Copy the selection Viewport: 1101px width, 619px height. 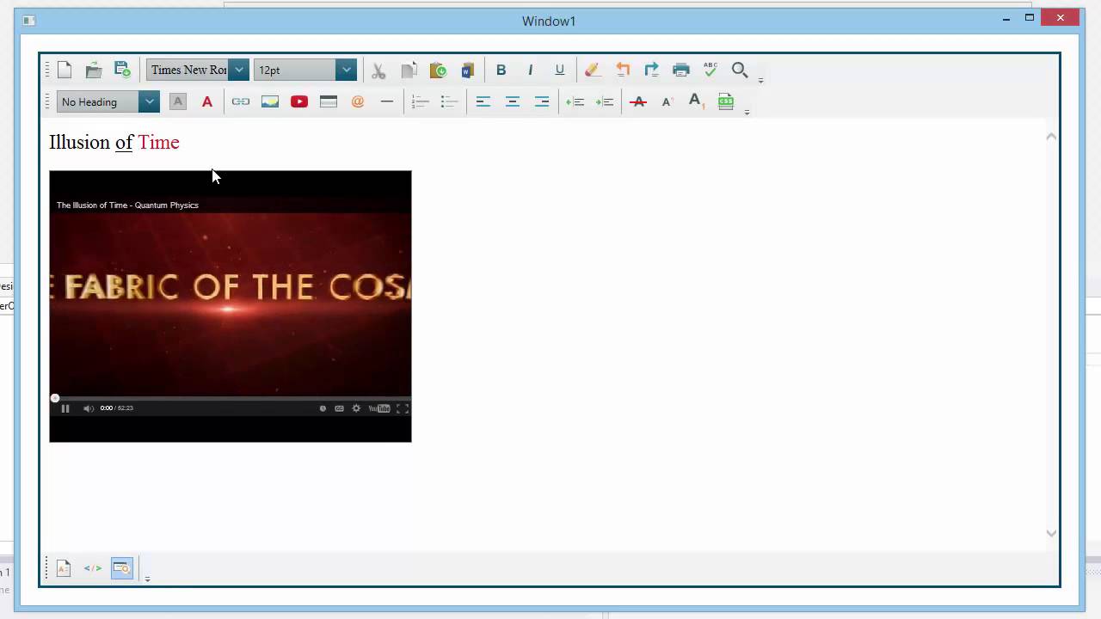point(409,70)
